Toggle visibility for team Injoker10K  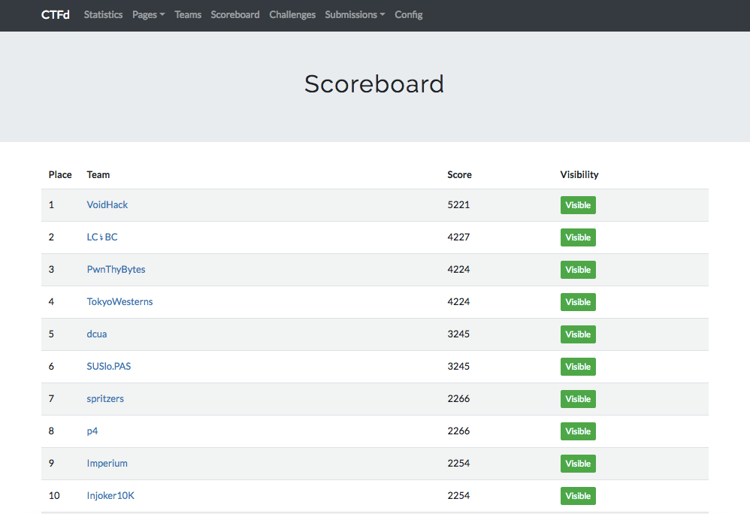tap(578, 496)
